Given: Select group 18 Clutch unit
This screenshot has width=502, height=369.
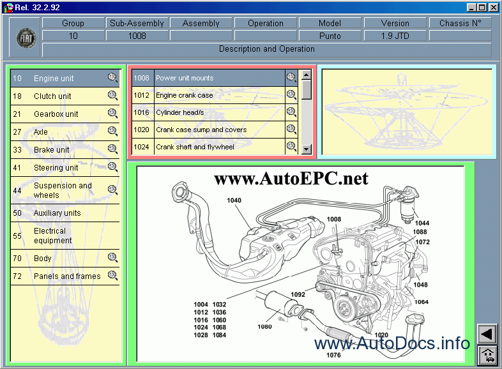Looking at the screenshot, I should pyautogui.click(x=65, y=96).
